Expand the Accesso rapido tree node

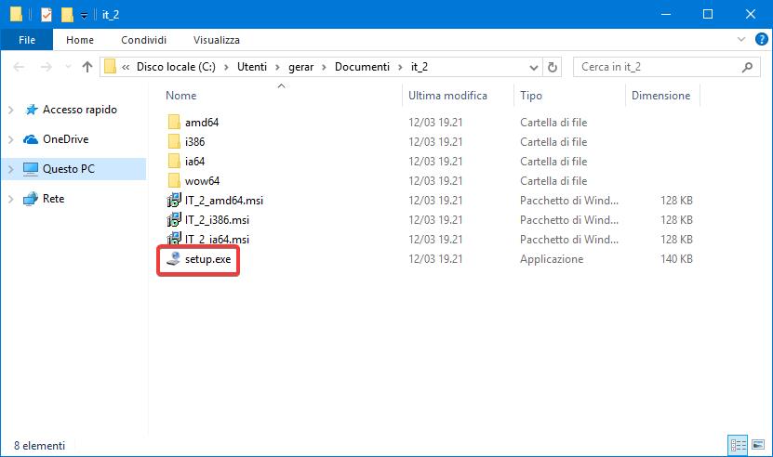11,110
